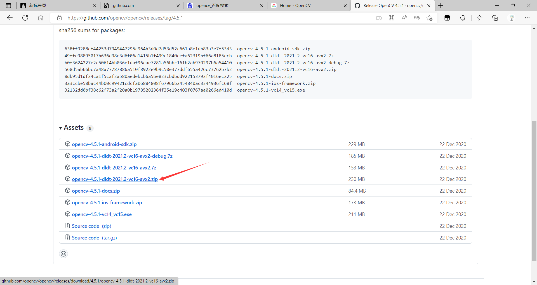
Task: Click the browser Back arrow
Action: point(10,18)
